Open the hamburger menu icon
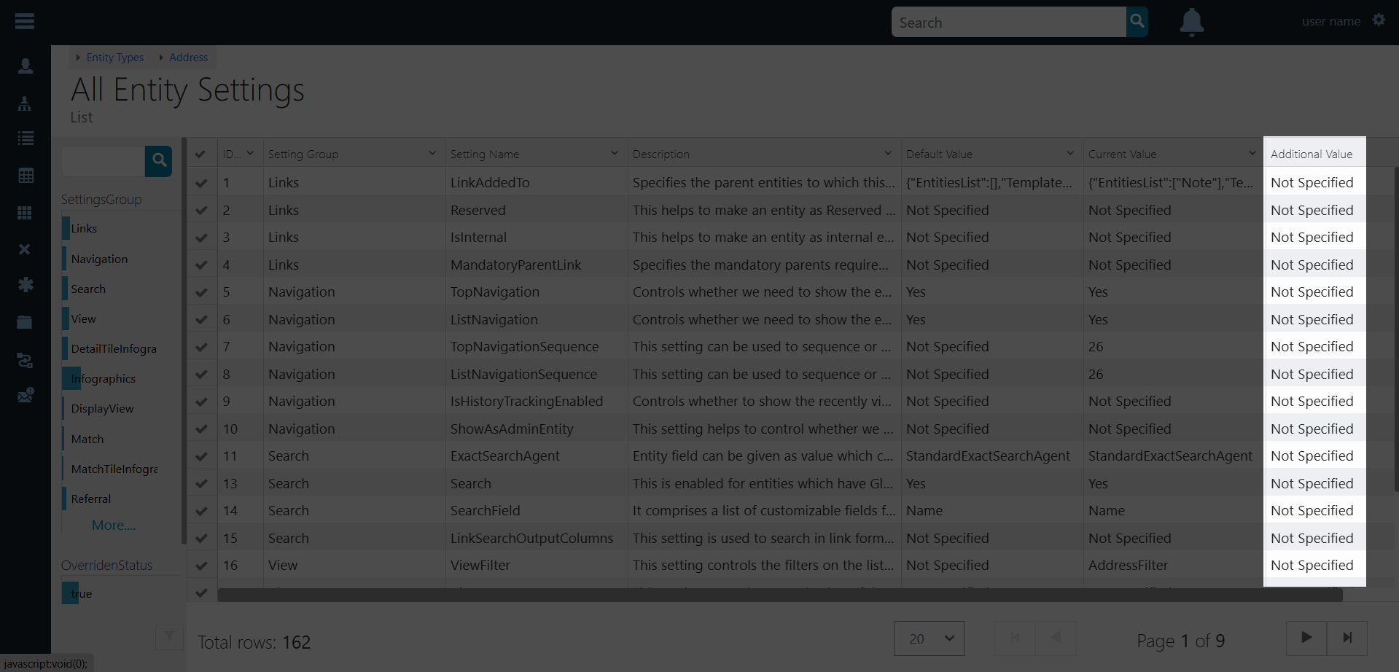Viewport: 1399px width, 672px height. click(25, 21)
